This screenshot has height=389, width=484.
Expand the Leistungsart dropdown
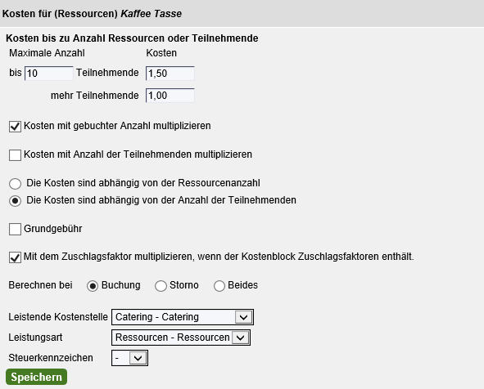pyautogui.click(x=181, y=338)
